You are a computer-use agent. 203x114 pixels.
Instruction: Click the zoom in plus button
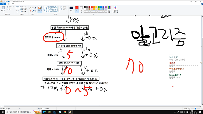point(202,109)
